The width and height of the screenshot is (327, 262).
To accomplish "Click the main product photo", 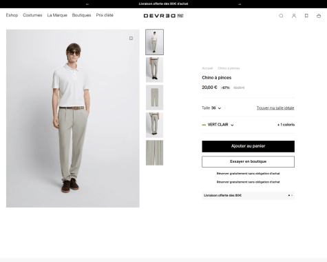I will coord(73,119).
